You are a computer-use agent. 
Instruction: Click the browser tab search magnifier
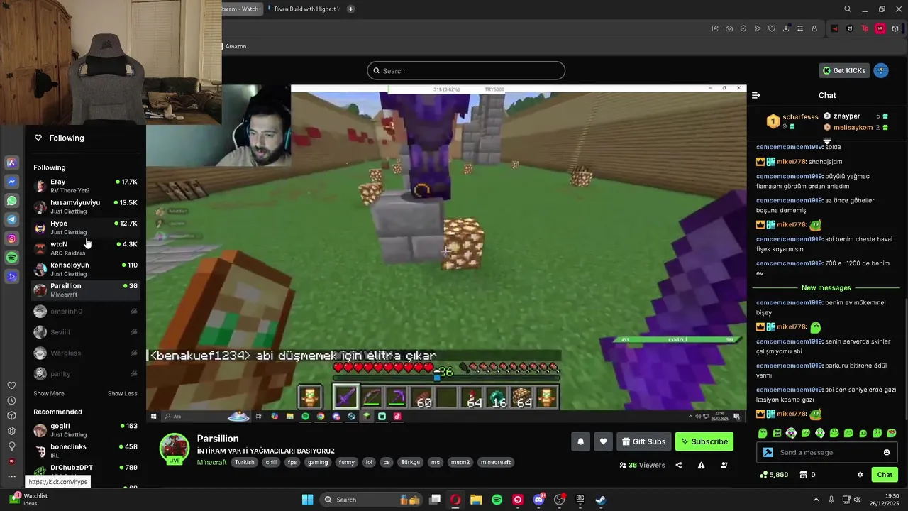coord(848,9)
